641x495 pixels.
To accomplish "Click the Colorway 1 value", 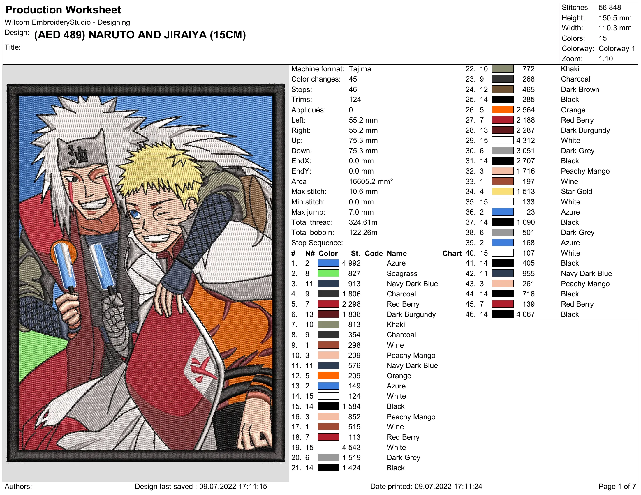I will tap(617, 48).
